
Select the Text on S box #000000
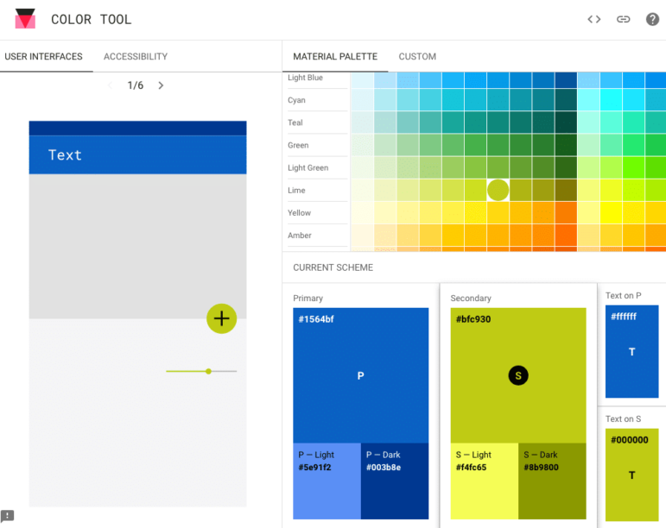coord(632,475)
